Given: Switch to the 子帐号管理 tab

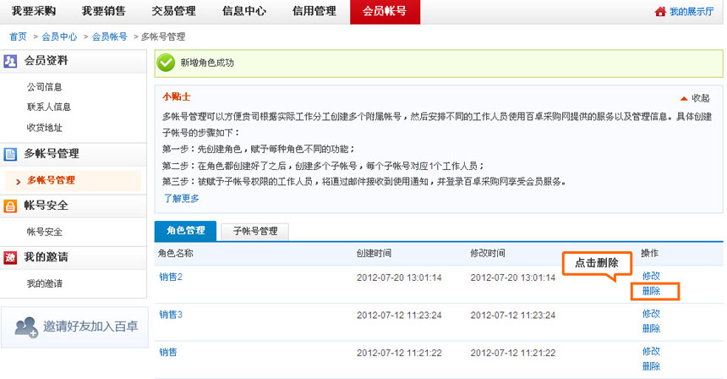Looking at the screenshot, I should pyautogui.click(x=254, y=230).
